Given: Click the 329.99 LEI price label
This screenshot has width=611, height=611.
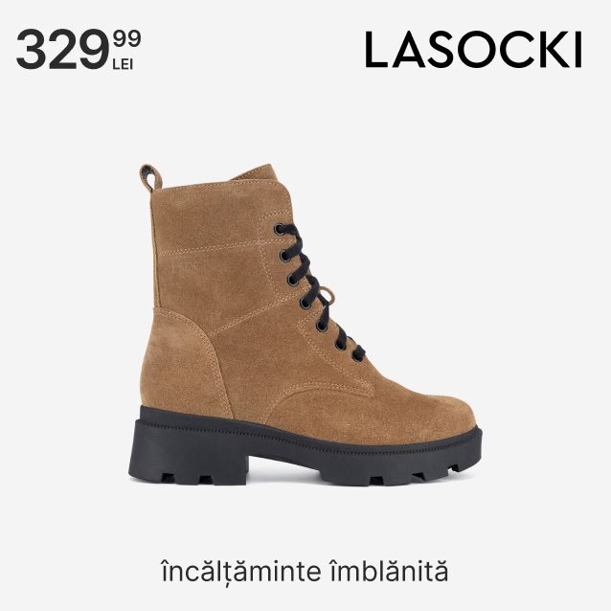Looking at the screenshot, I should coord(79,50).
